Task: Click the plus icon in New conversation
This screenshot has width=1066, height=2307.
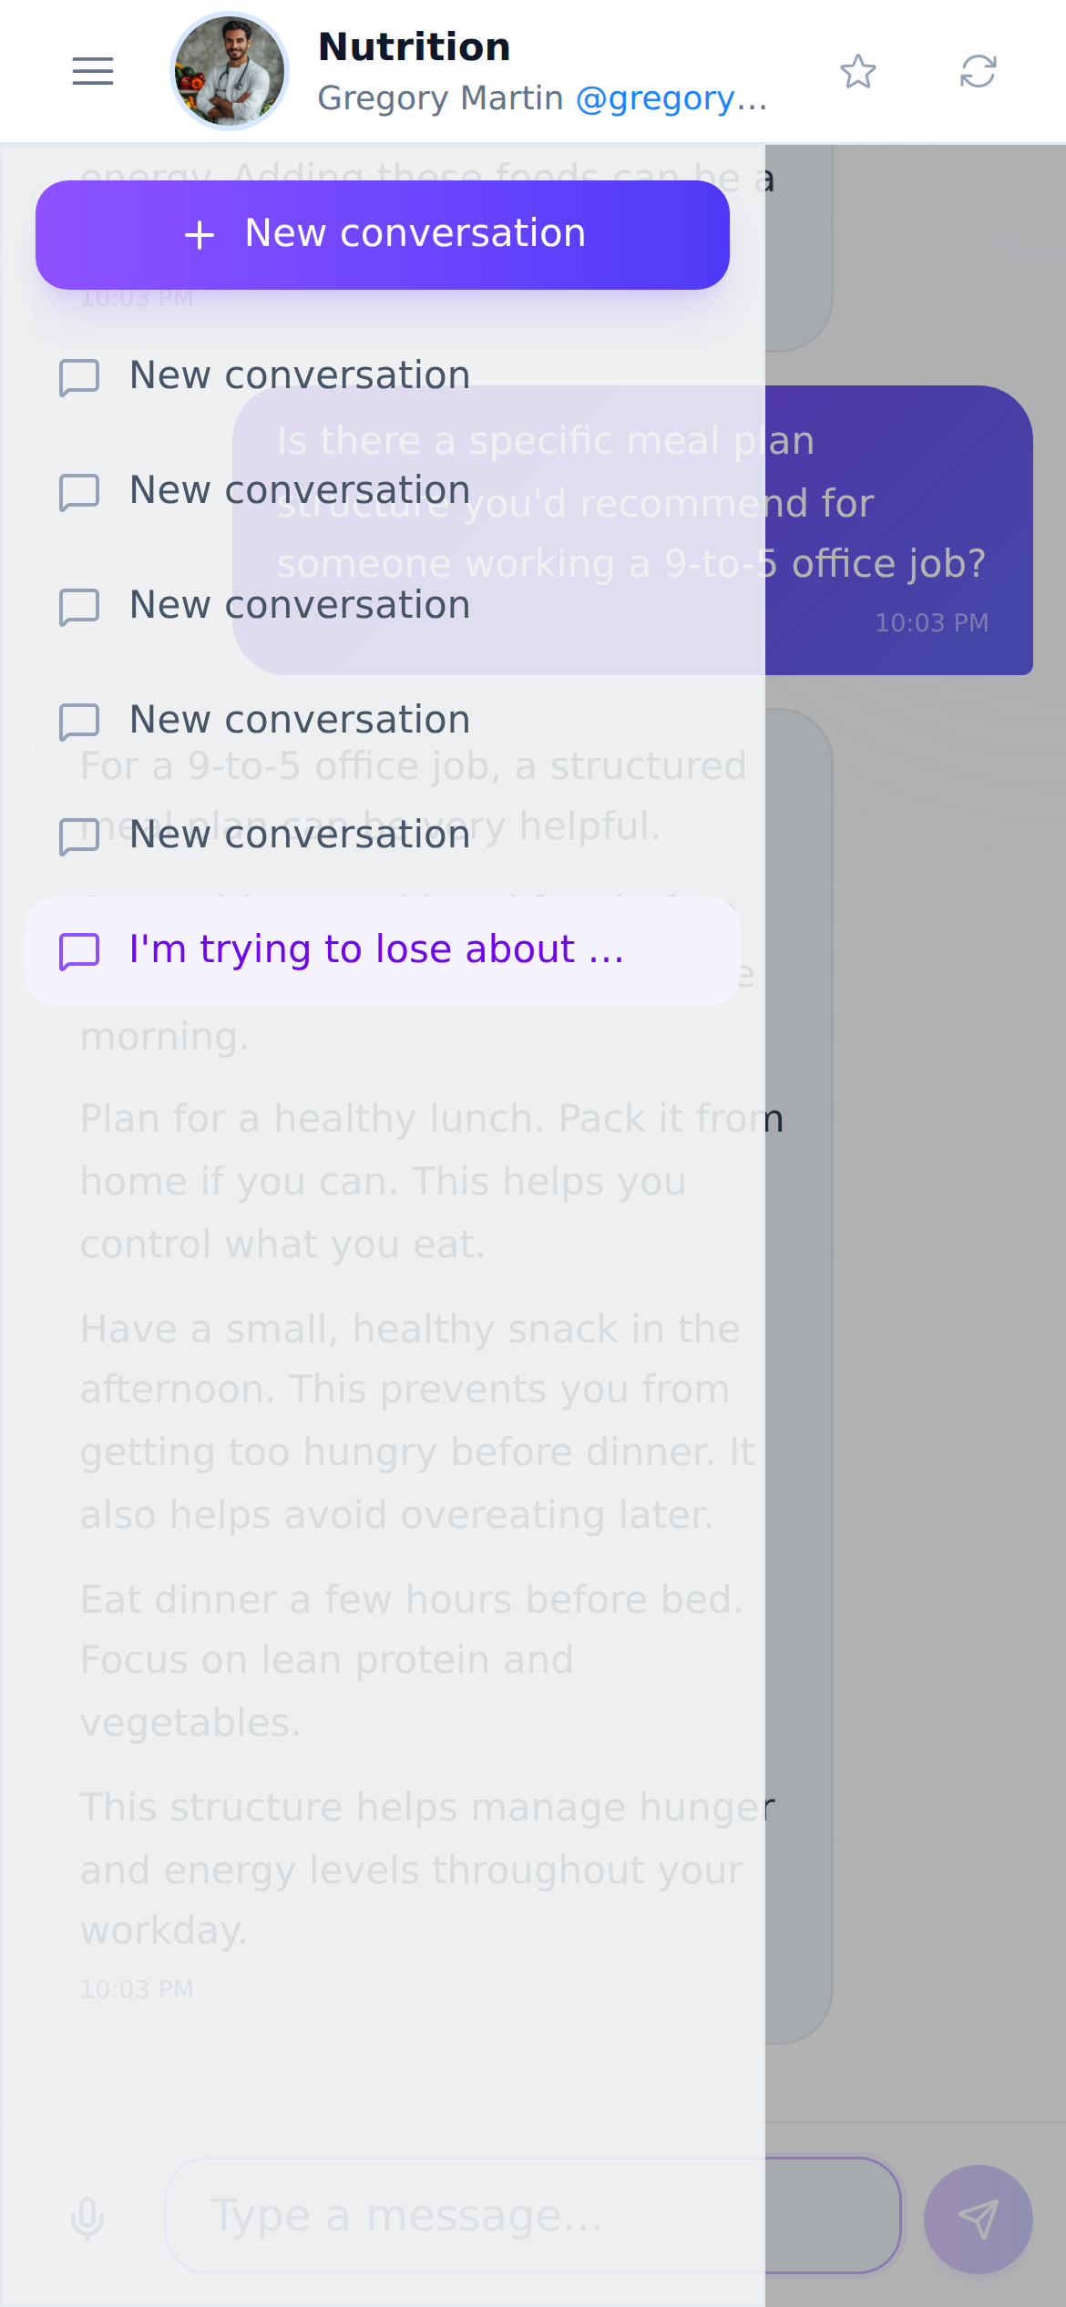Action: [200, 235]
